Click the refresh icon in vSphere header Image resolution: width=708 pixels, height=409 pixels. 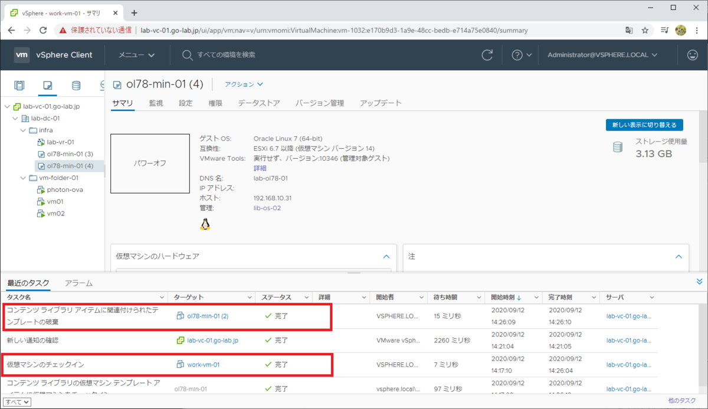click(x=487, y=55)
